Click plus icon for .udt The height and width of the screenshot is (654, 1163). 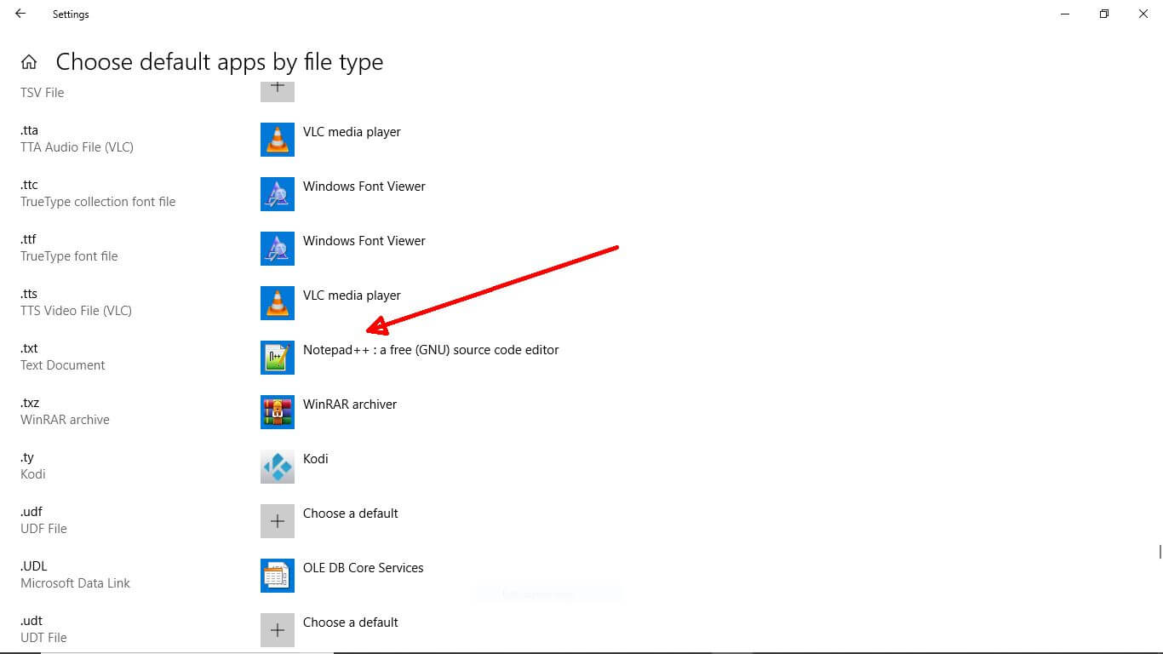[x=278, y=630]
